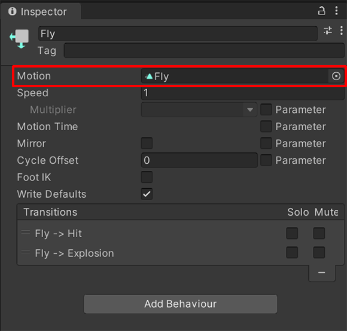Click the Inspector lock icon
The height and width of the screenshot is (331, 347).
click(321, 11)
